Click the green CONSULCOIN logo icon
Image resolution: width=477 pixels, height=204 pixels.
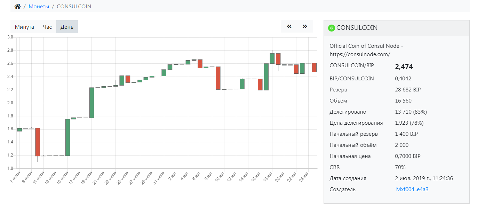pos(332,28)
